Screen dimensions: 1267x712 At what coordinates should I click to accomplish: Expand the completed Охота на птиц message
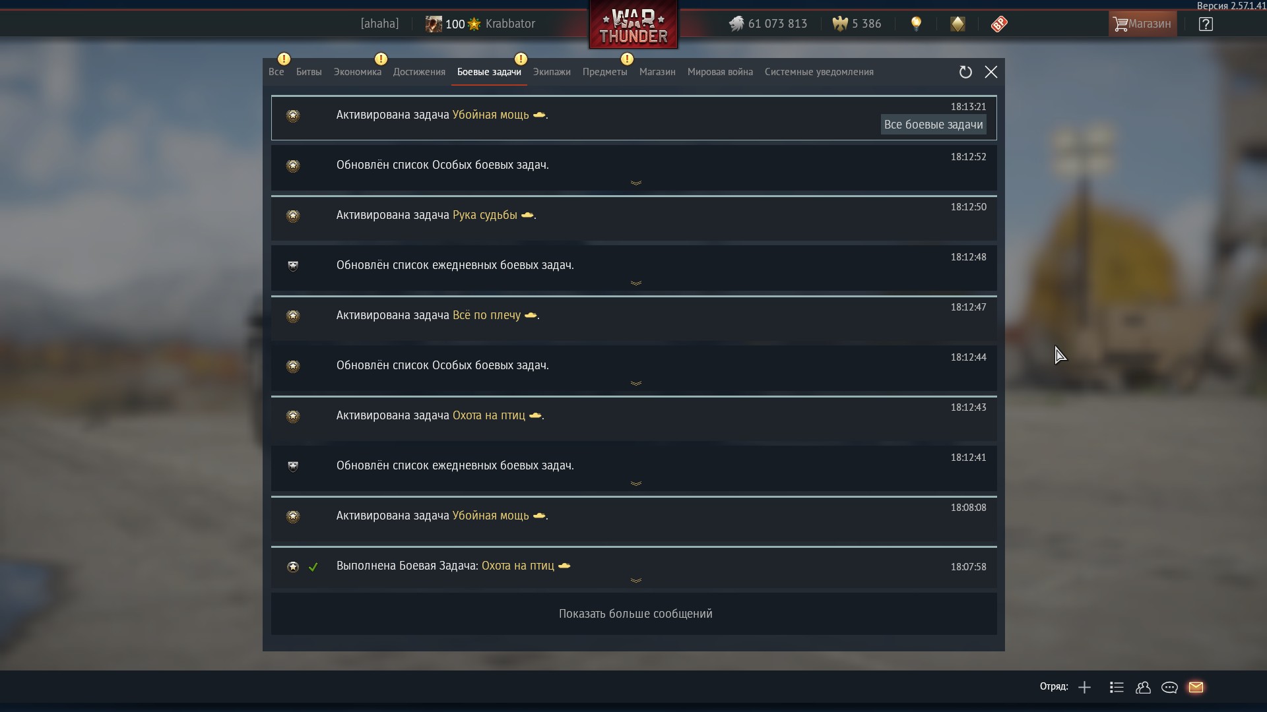[635, 580]
